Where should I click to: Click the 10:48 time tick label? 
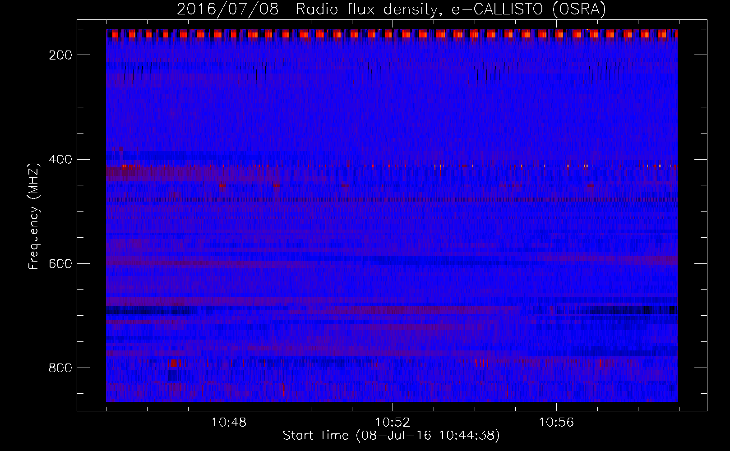[229, 423]
